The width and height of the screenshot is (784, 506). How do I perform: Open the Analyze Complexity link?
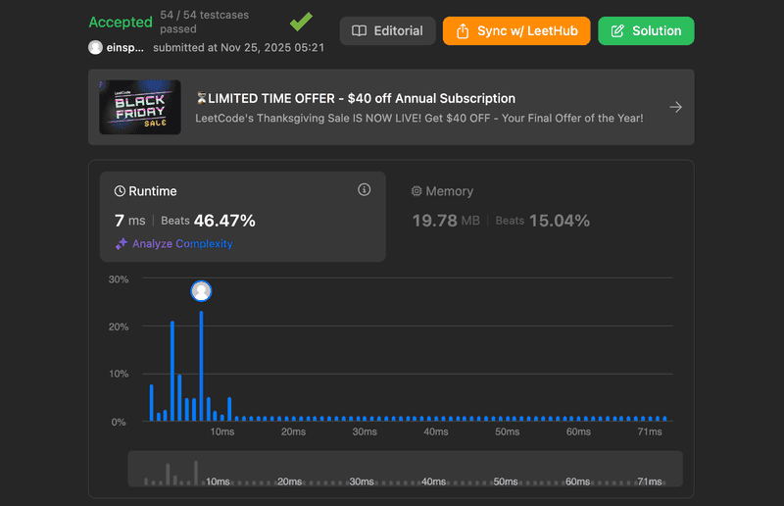click(x=182, y=244)
